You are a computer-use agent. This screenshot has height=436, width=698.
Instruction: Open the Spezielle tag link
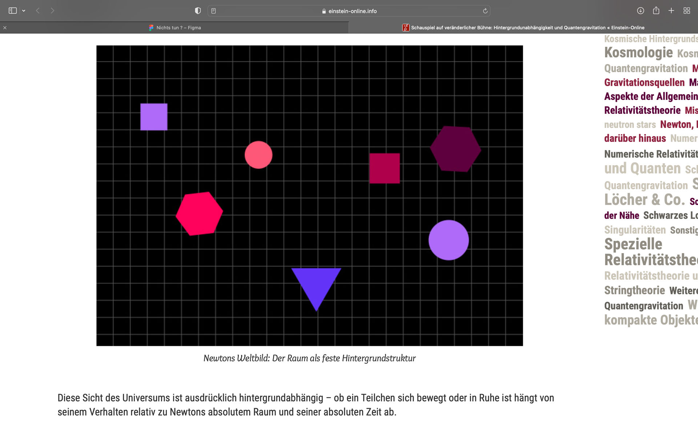633,244
